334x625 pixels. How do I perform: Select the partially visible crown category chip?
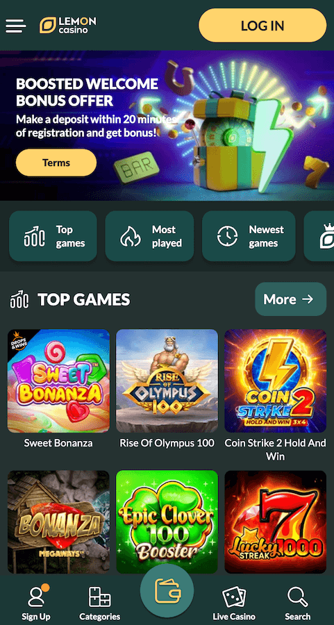pos(319,236)
